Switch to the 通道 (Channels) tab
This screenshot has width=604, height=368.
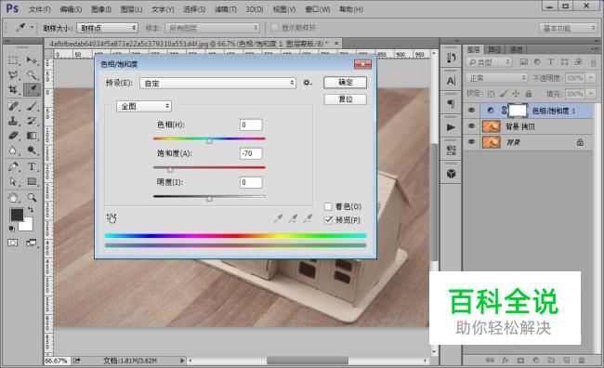(516, 49)
